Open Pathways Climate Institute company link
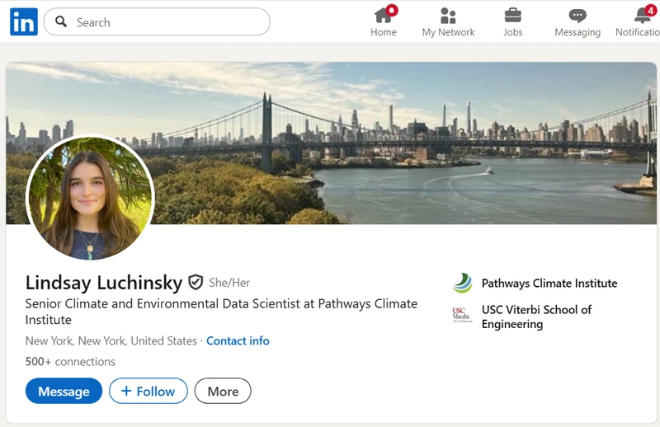The image size is (660, 427). (549, 284)
